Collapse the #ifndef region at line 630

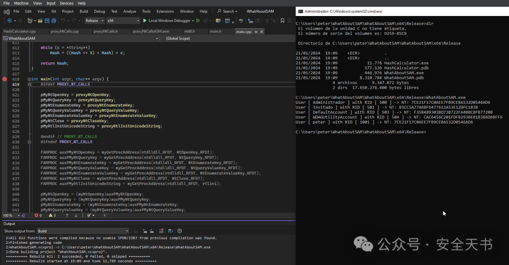click(29, 142)
